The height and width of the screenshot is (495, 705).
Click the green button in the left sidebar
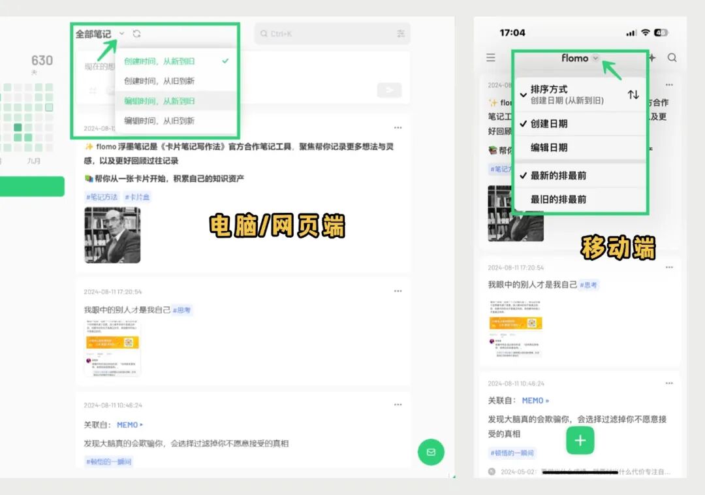pyautogui.click(x=32, y=186)
